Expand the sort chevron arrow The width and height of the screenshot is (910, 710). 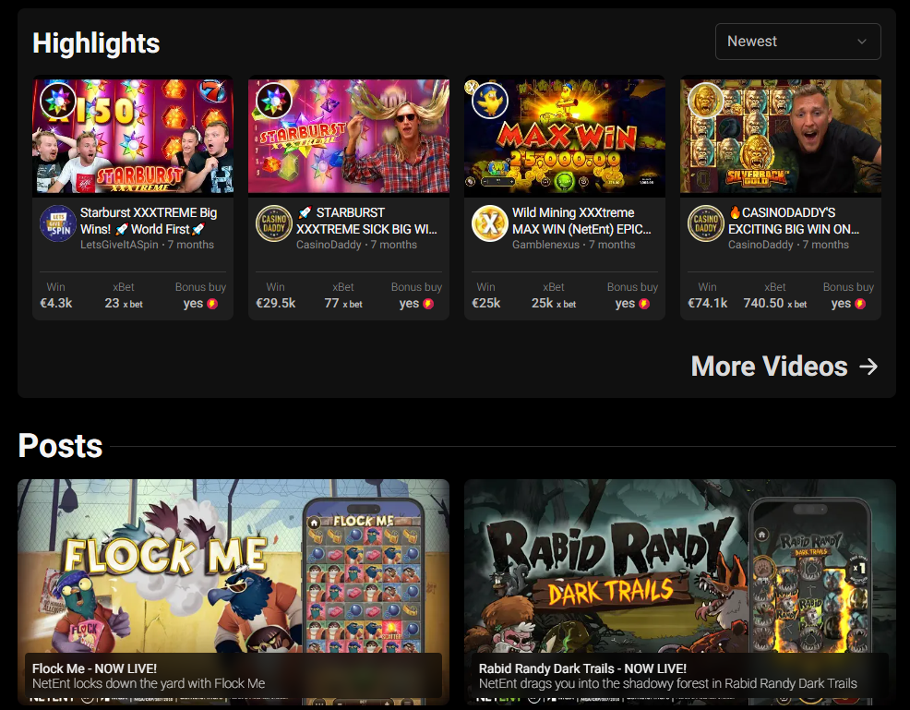click(x=862, y=42)
